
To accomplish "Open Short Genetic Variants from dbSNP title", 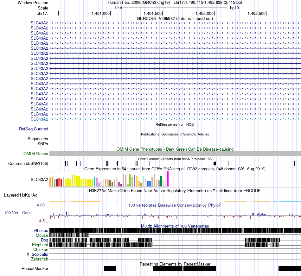I will [175, 159].
